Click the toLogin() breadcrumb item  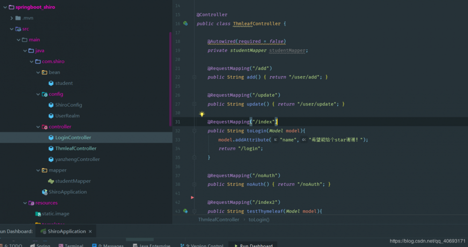259,219
